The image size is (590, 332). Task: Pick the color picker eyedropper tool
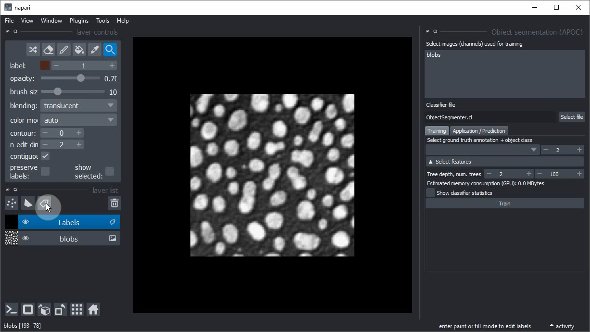tap(94, 50)
